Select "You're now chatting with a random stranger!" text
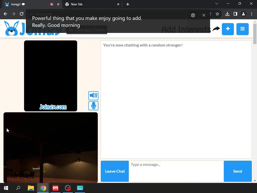Image resolution: width=257 pixels, height=193 pixels. [x=143, y=45]
